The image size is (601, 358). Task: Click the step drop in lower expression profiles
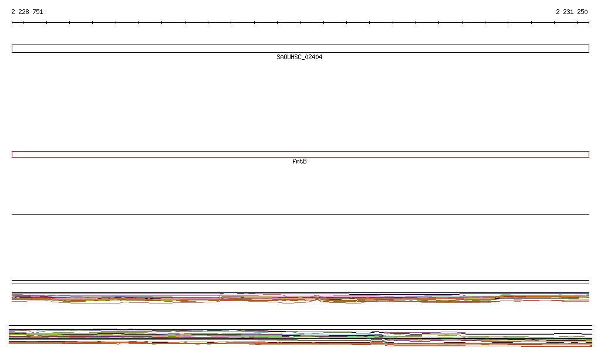click(384, 338)
